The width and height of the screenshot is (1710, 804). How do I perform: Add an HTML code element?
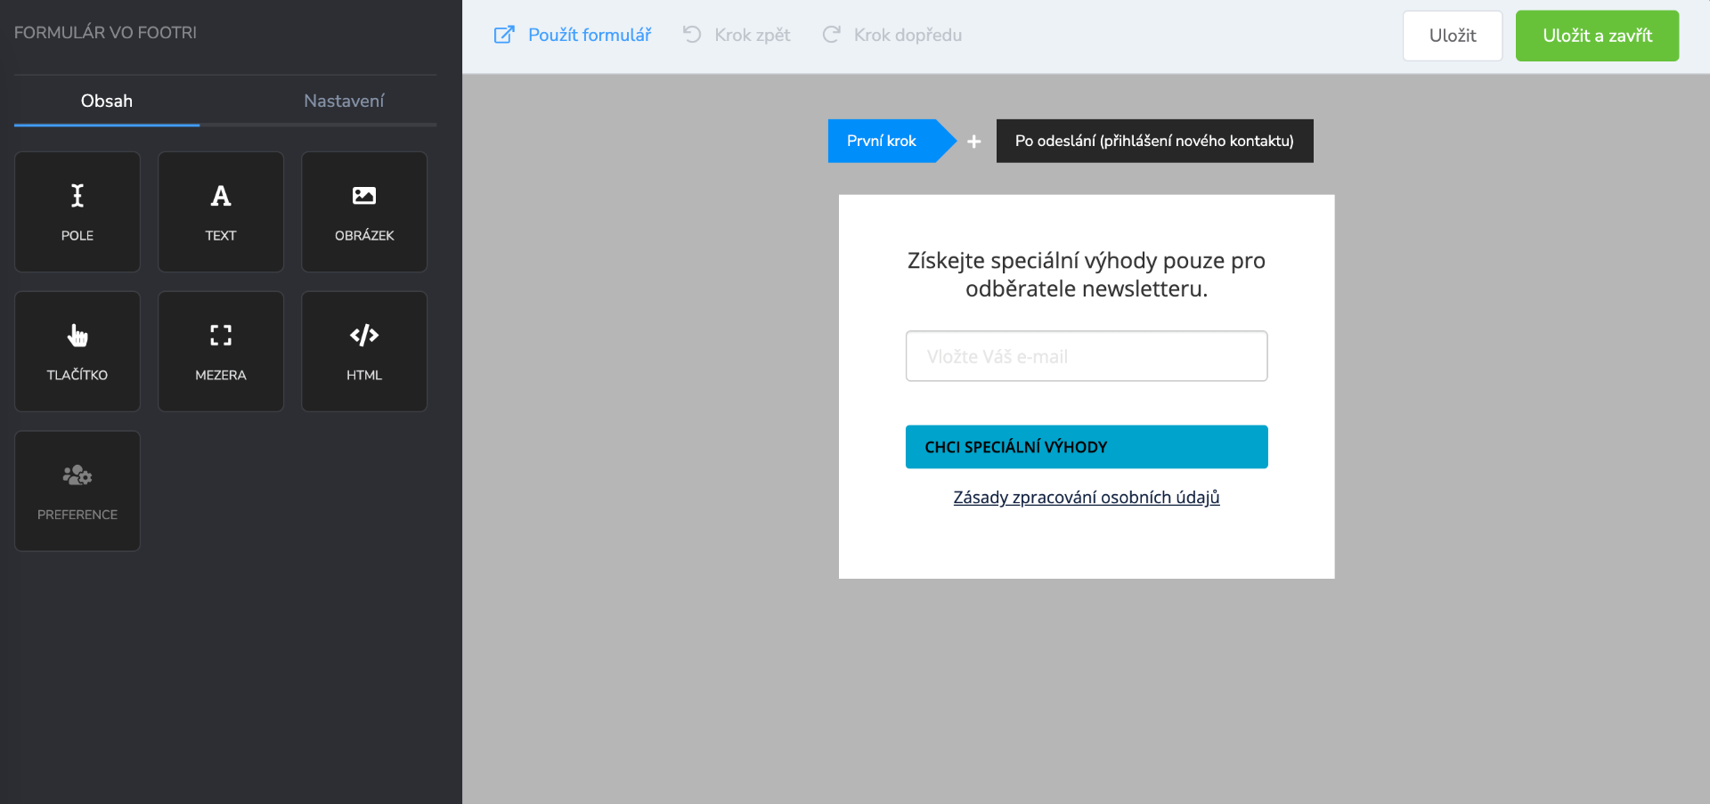click(x=364, y=352)
